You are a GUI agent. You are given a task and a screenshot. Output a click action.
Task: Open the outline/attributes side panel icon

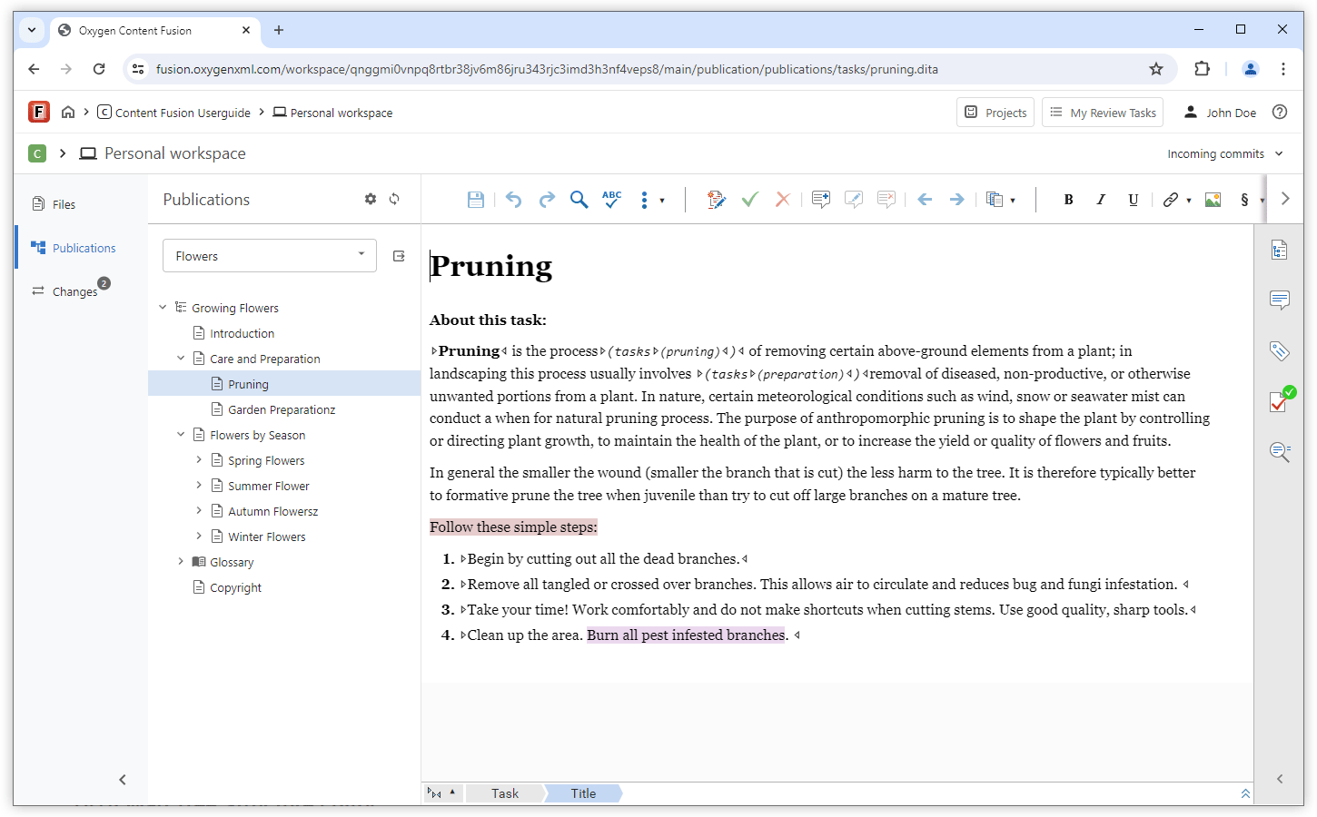tap(1279, 250)
